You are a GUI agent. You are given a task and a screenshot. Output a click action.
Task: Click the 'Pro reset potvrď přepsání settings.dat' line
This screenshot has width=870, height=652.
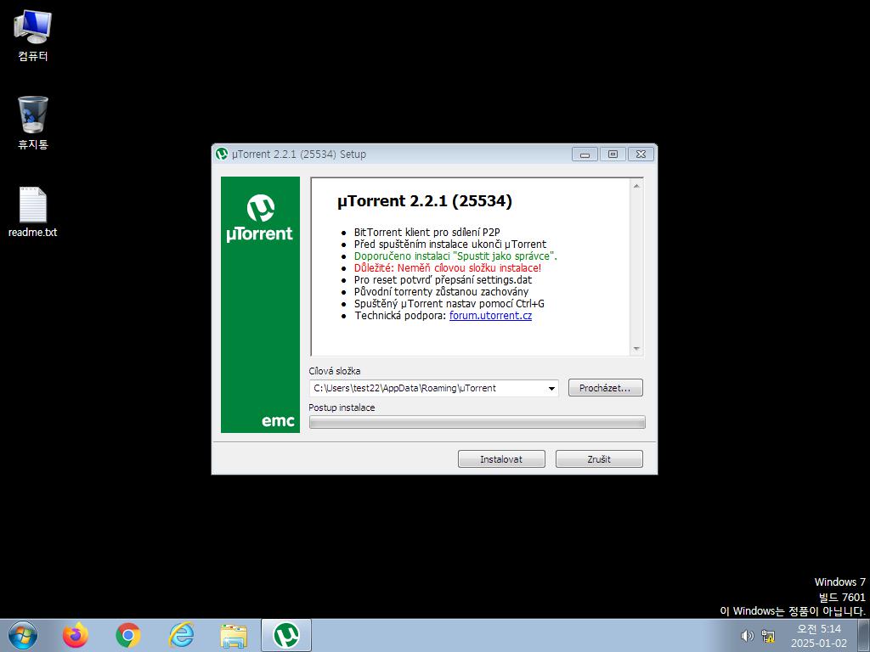(x=443, y=280)
